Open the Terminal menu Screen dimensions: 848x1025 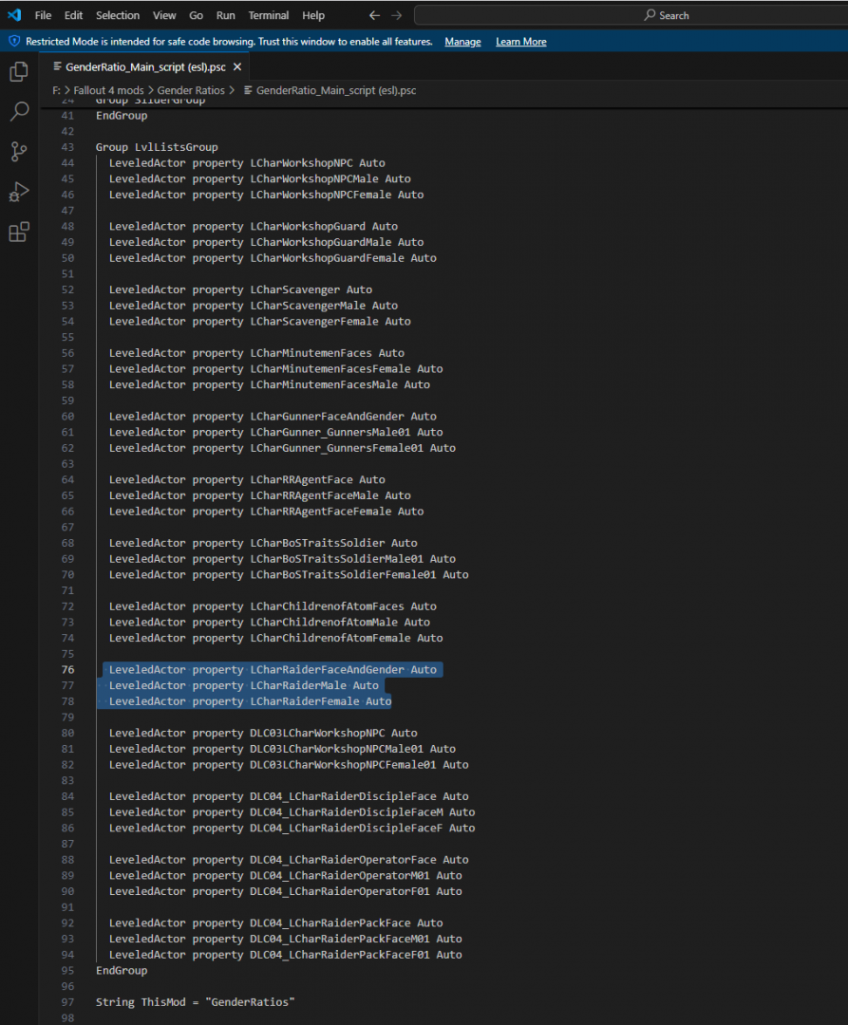point(269,15)
